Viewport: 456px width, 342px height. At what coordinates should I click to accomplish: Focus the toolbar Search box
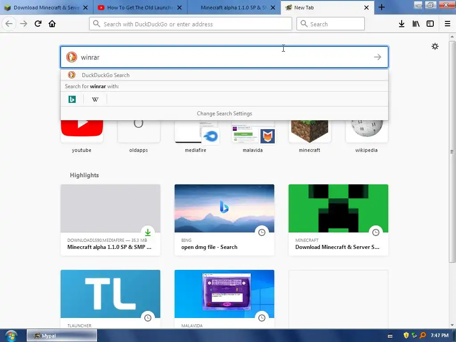pyautogui.click(x=330, y=24)
